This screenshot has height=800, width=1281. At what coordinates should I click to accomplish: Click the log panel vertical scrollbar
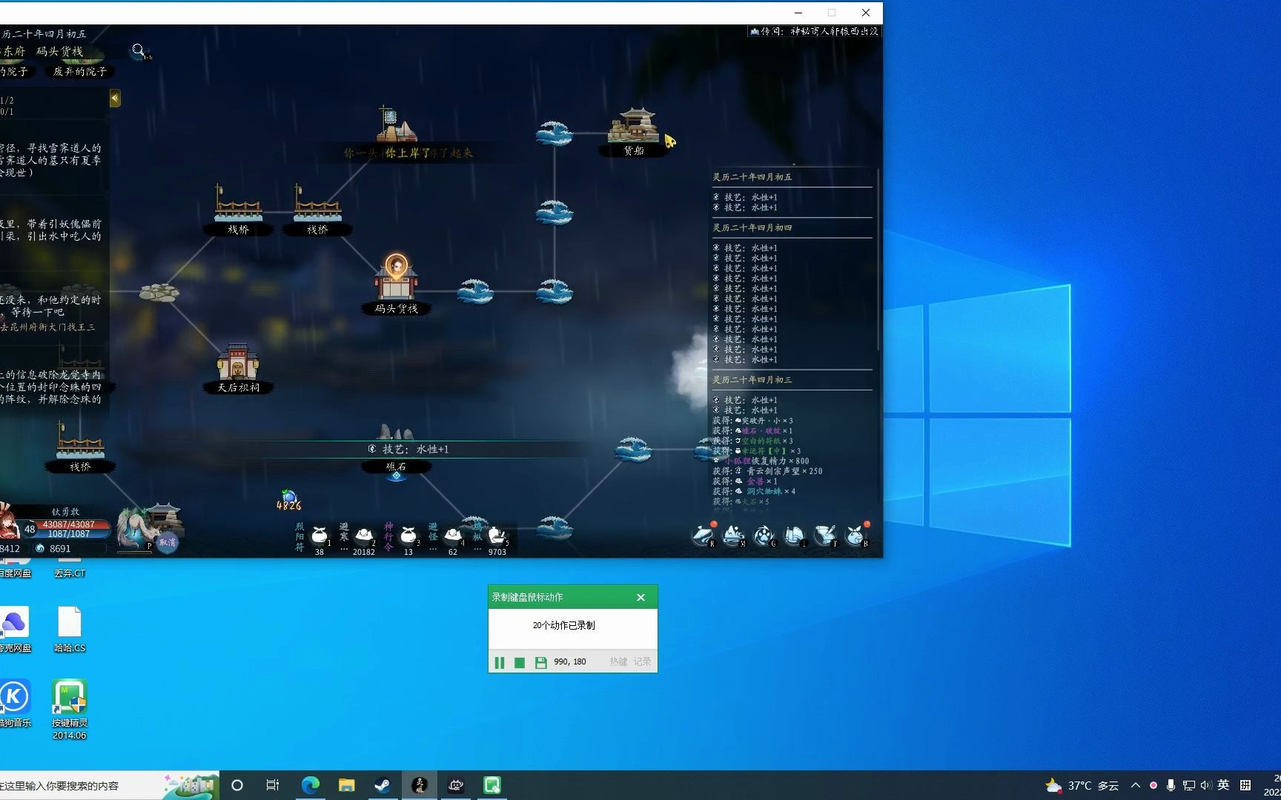point(878,259)
